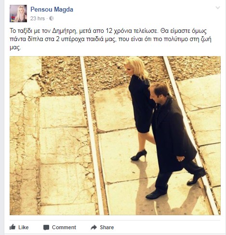Viewport: 226px width, 235px height.
Task: Click the cracked pavement corner at photo's top-left
Action: coord(25,76)
